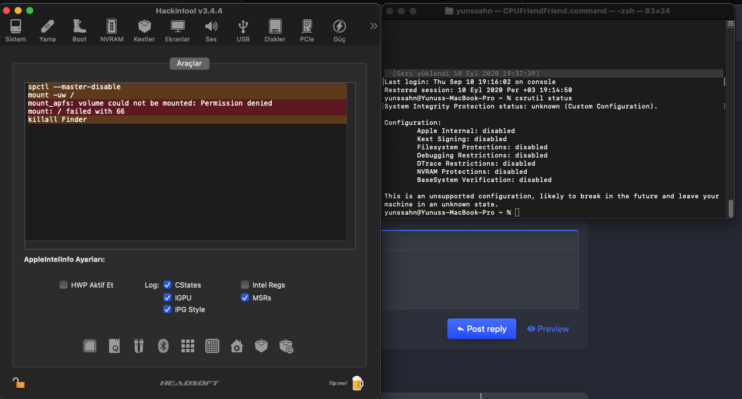
Task: Click 'BaseSystem Verification: disabled' in Terminal
Action: 484,180
